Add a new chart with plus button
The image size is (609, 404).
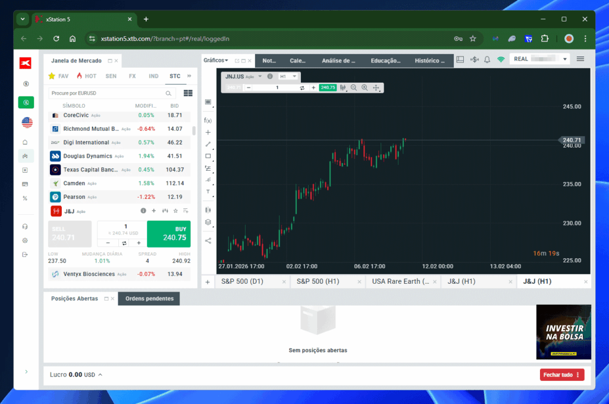point(208,282)
